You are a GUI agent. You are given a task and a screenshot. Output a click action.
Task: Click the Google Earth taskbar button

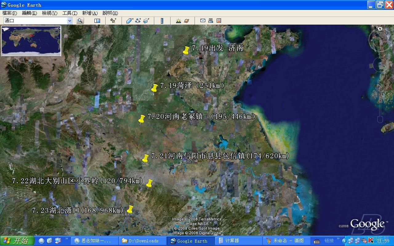point(191,241)
